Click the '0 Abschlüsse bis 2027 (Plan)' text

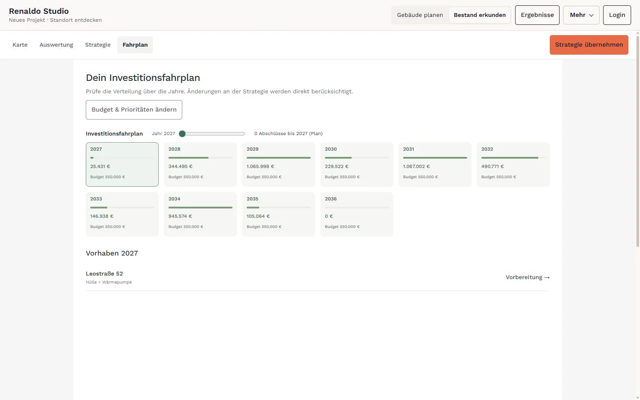[x=288, y=134]
